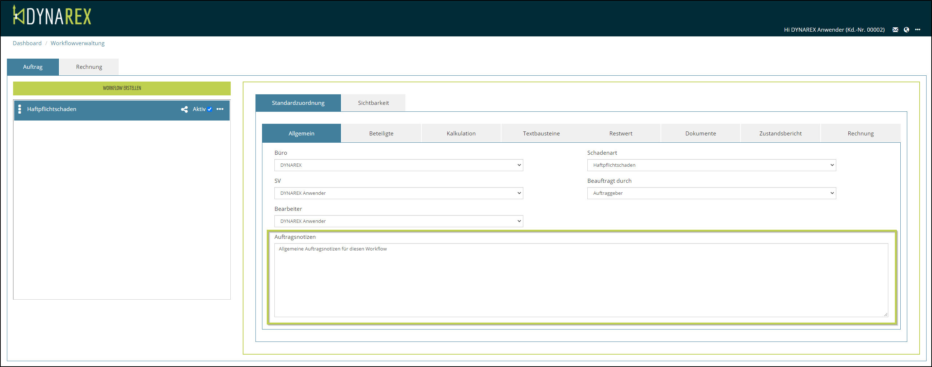Switch to the Sichtbarkeit tab
Viewport: 932px width, 367px height.
pos(373,103)
